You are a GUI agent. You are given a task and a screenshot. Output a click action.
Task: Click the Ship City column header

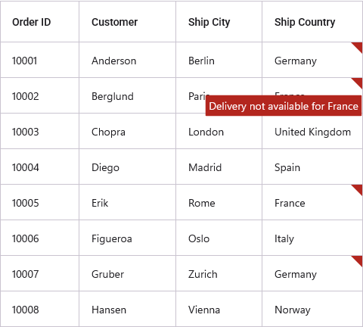pyautogui.click(x=219, y=22)
